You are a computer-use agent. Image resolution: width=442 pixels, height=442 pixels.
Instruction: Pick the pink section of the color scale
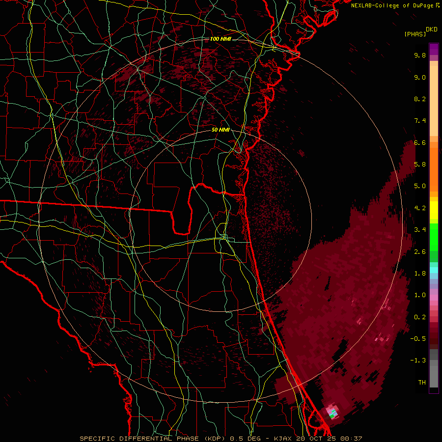(434, 298)
